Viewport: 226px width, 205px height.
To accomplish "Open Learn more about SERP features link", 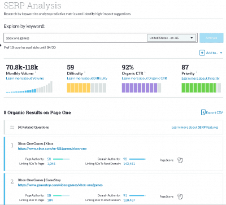I will pyautogui.click(x=195, y=128).
